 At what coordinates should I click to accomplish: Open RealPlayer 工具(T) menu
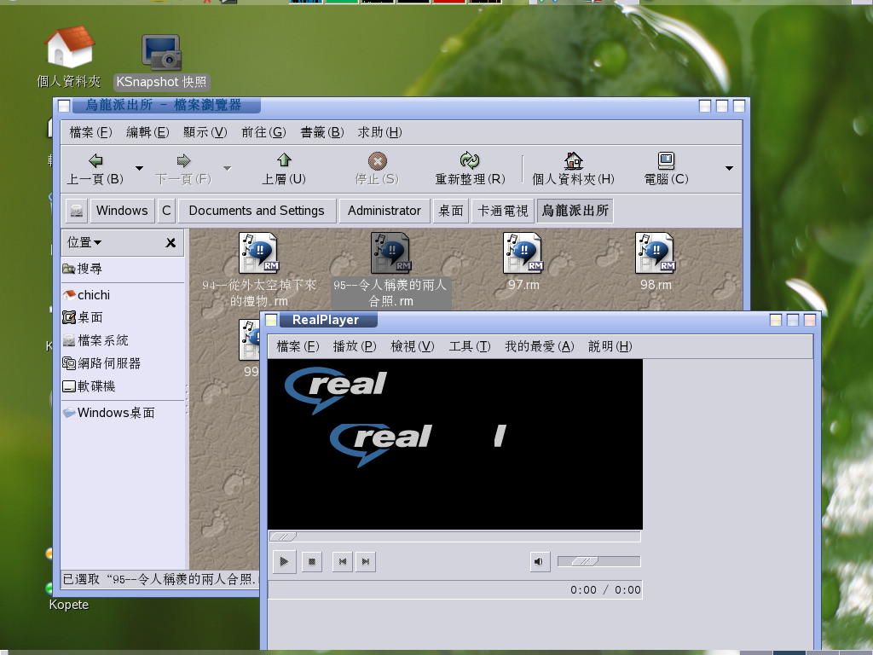[x=470, y=346]
